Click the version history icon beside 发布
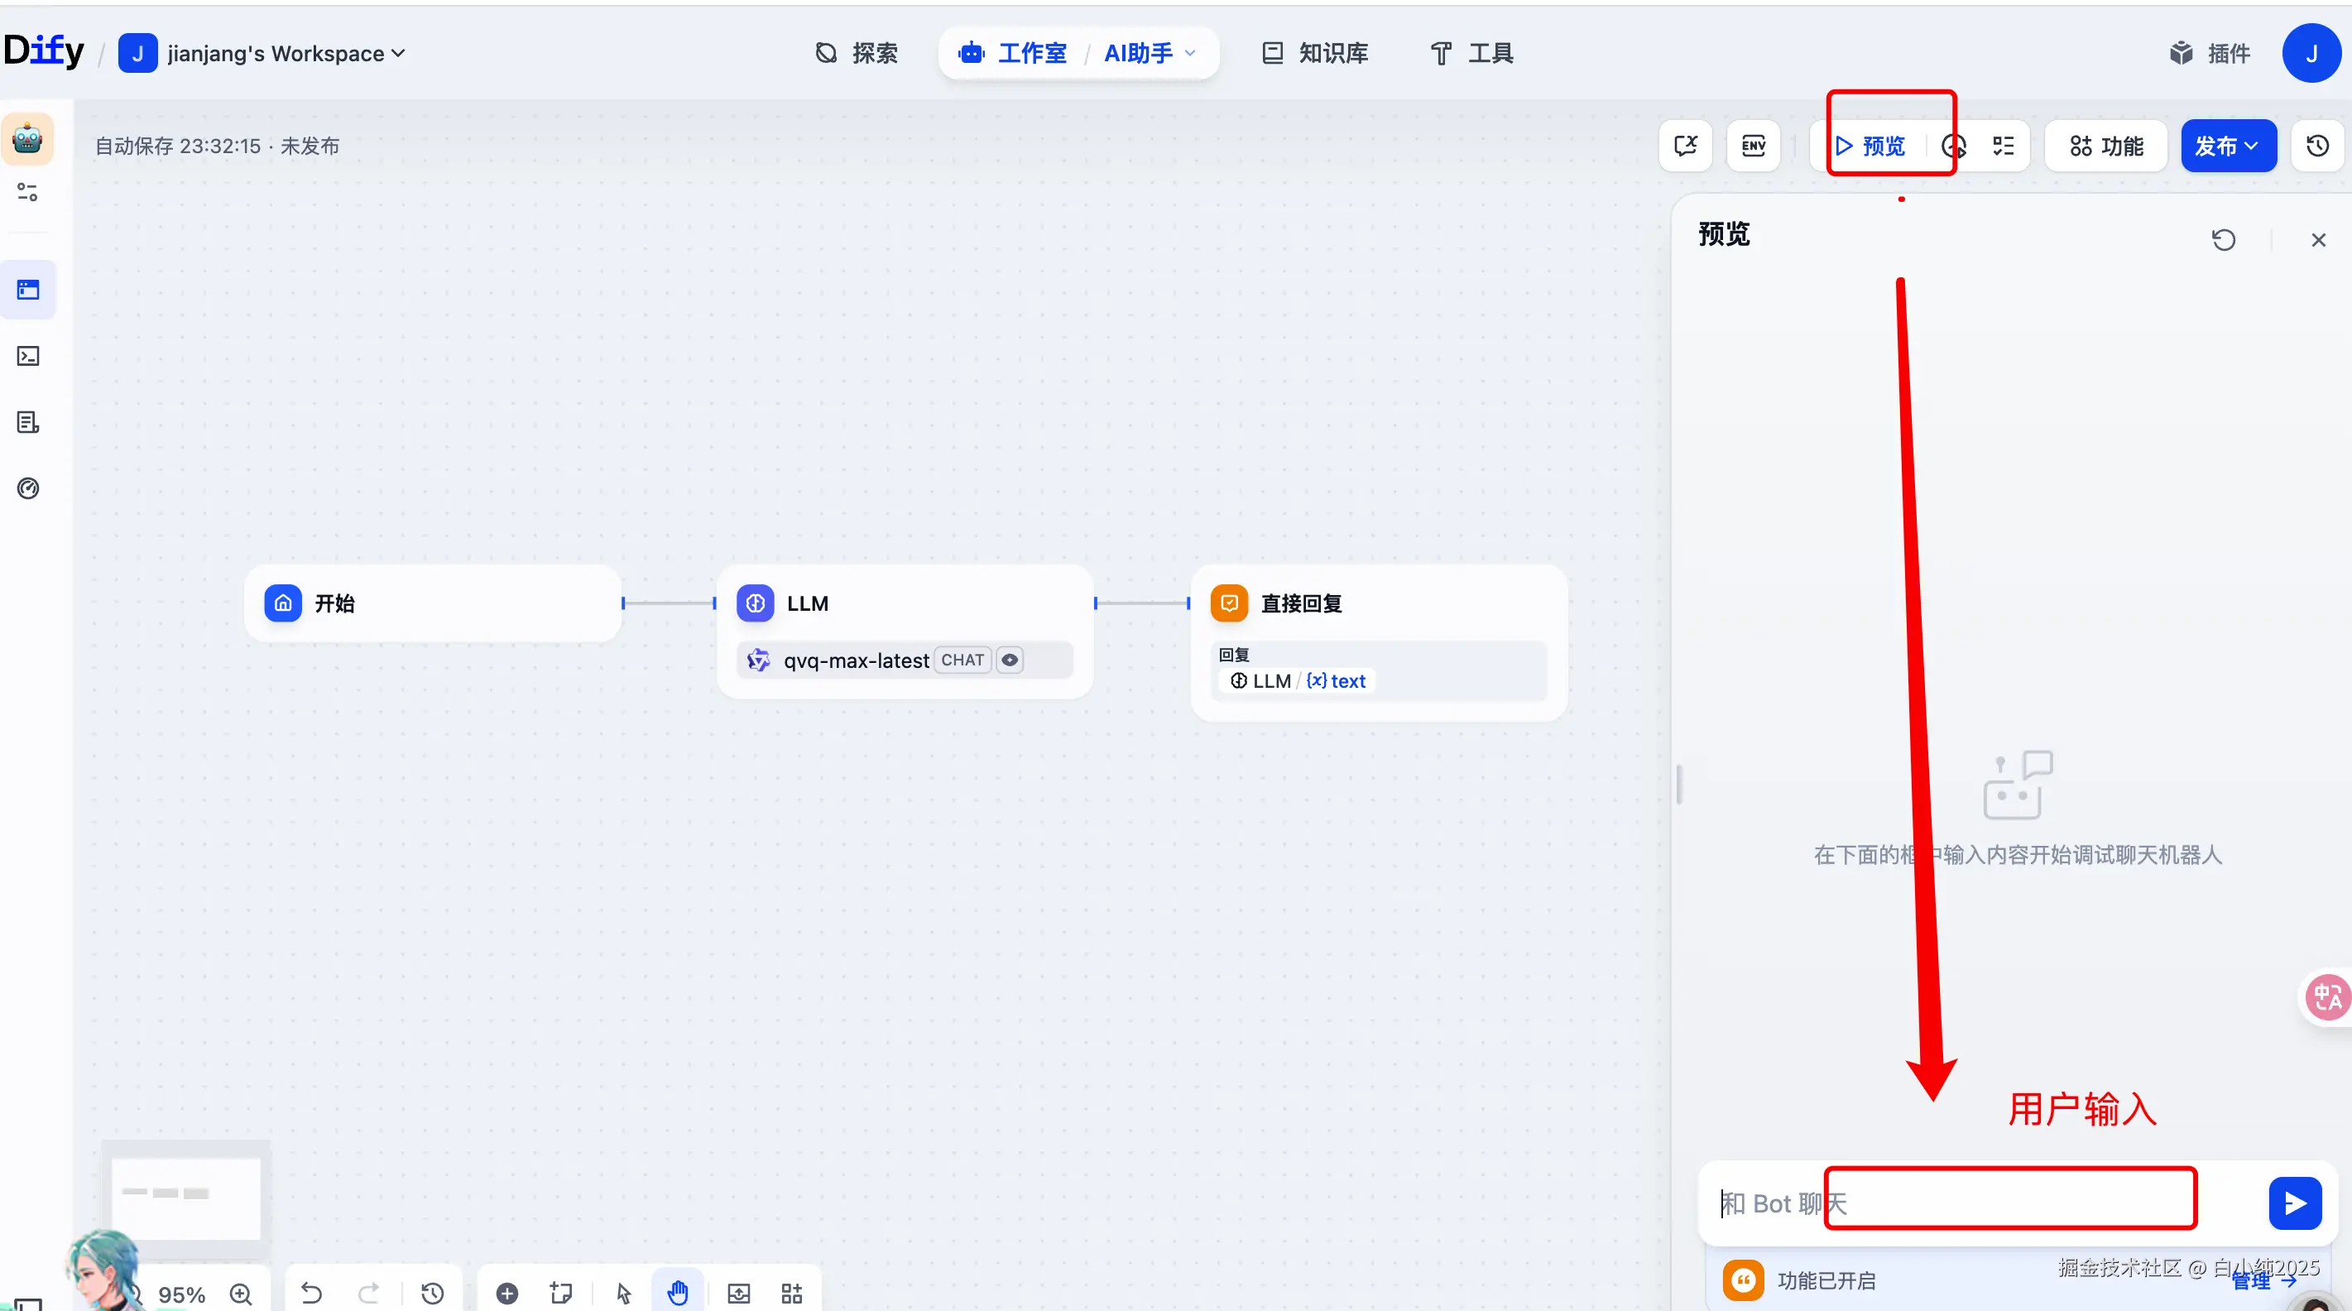2352x1311 pixels. tap(2317, 146)
